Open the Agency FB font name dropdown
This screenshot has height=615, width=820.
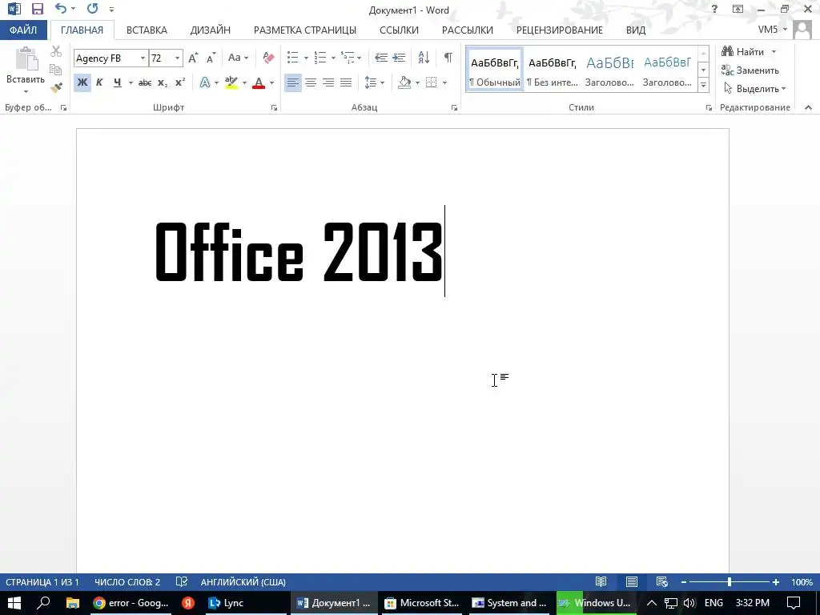click(143, 58)
